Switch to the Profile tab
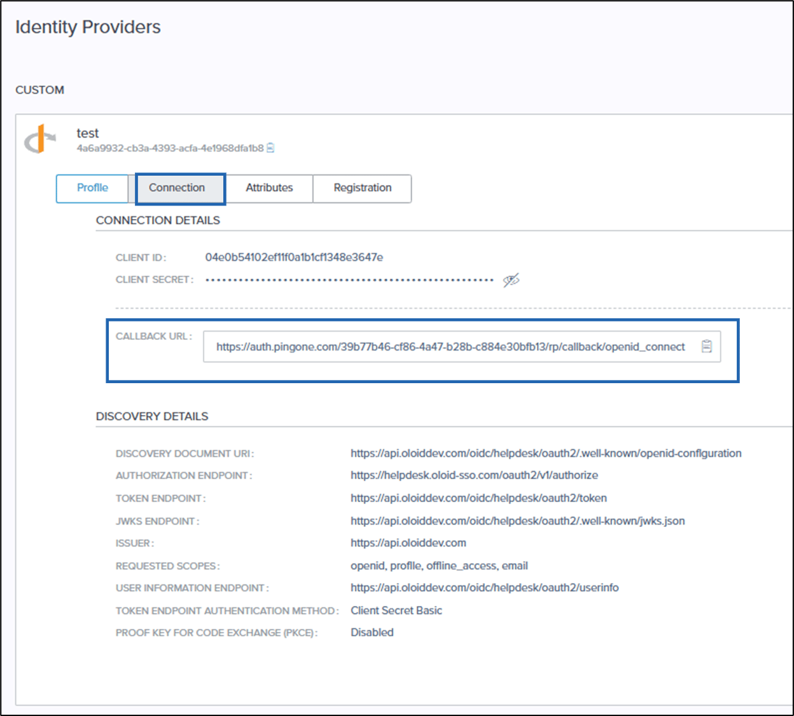The image size is (794, 716). point(92,188)
